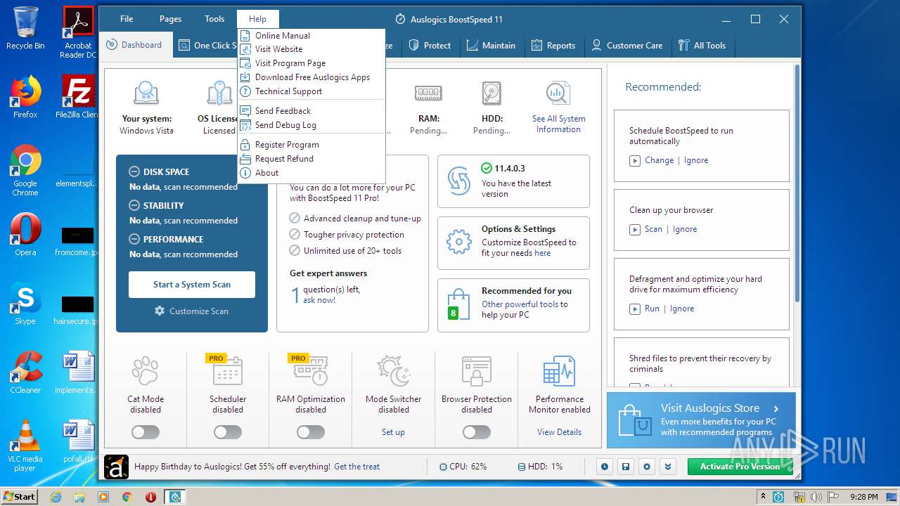This screenshot has height=506, width=900.
Task: Click the Mode Switcher sun-moon icon
Action: click(x=394, y=370)
